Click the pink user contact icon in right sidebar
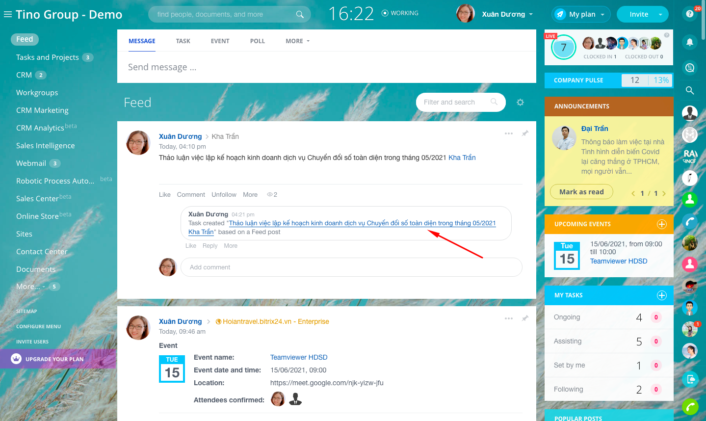 (x=690, y=264)
